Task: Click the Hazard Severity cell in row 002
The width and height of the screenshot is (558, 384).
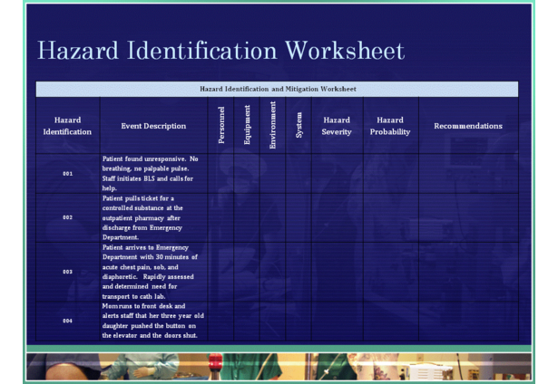Action: [x=337, y=217]
